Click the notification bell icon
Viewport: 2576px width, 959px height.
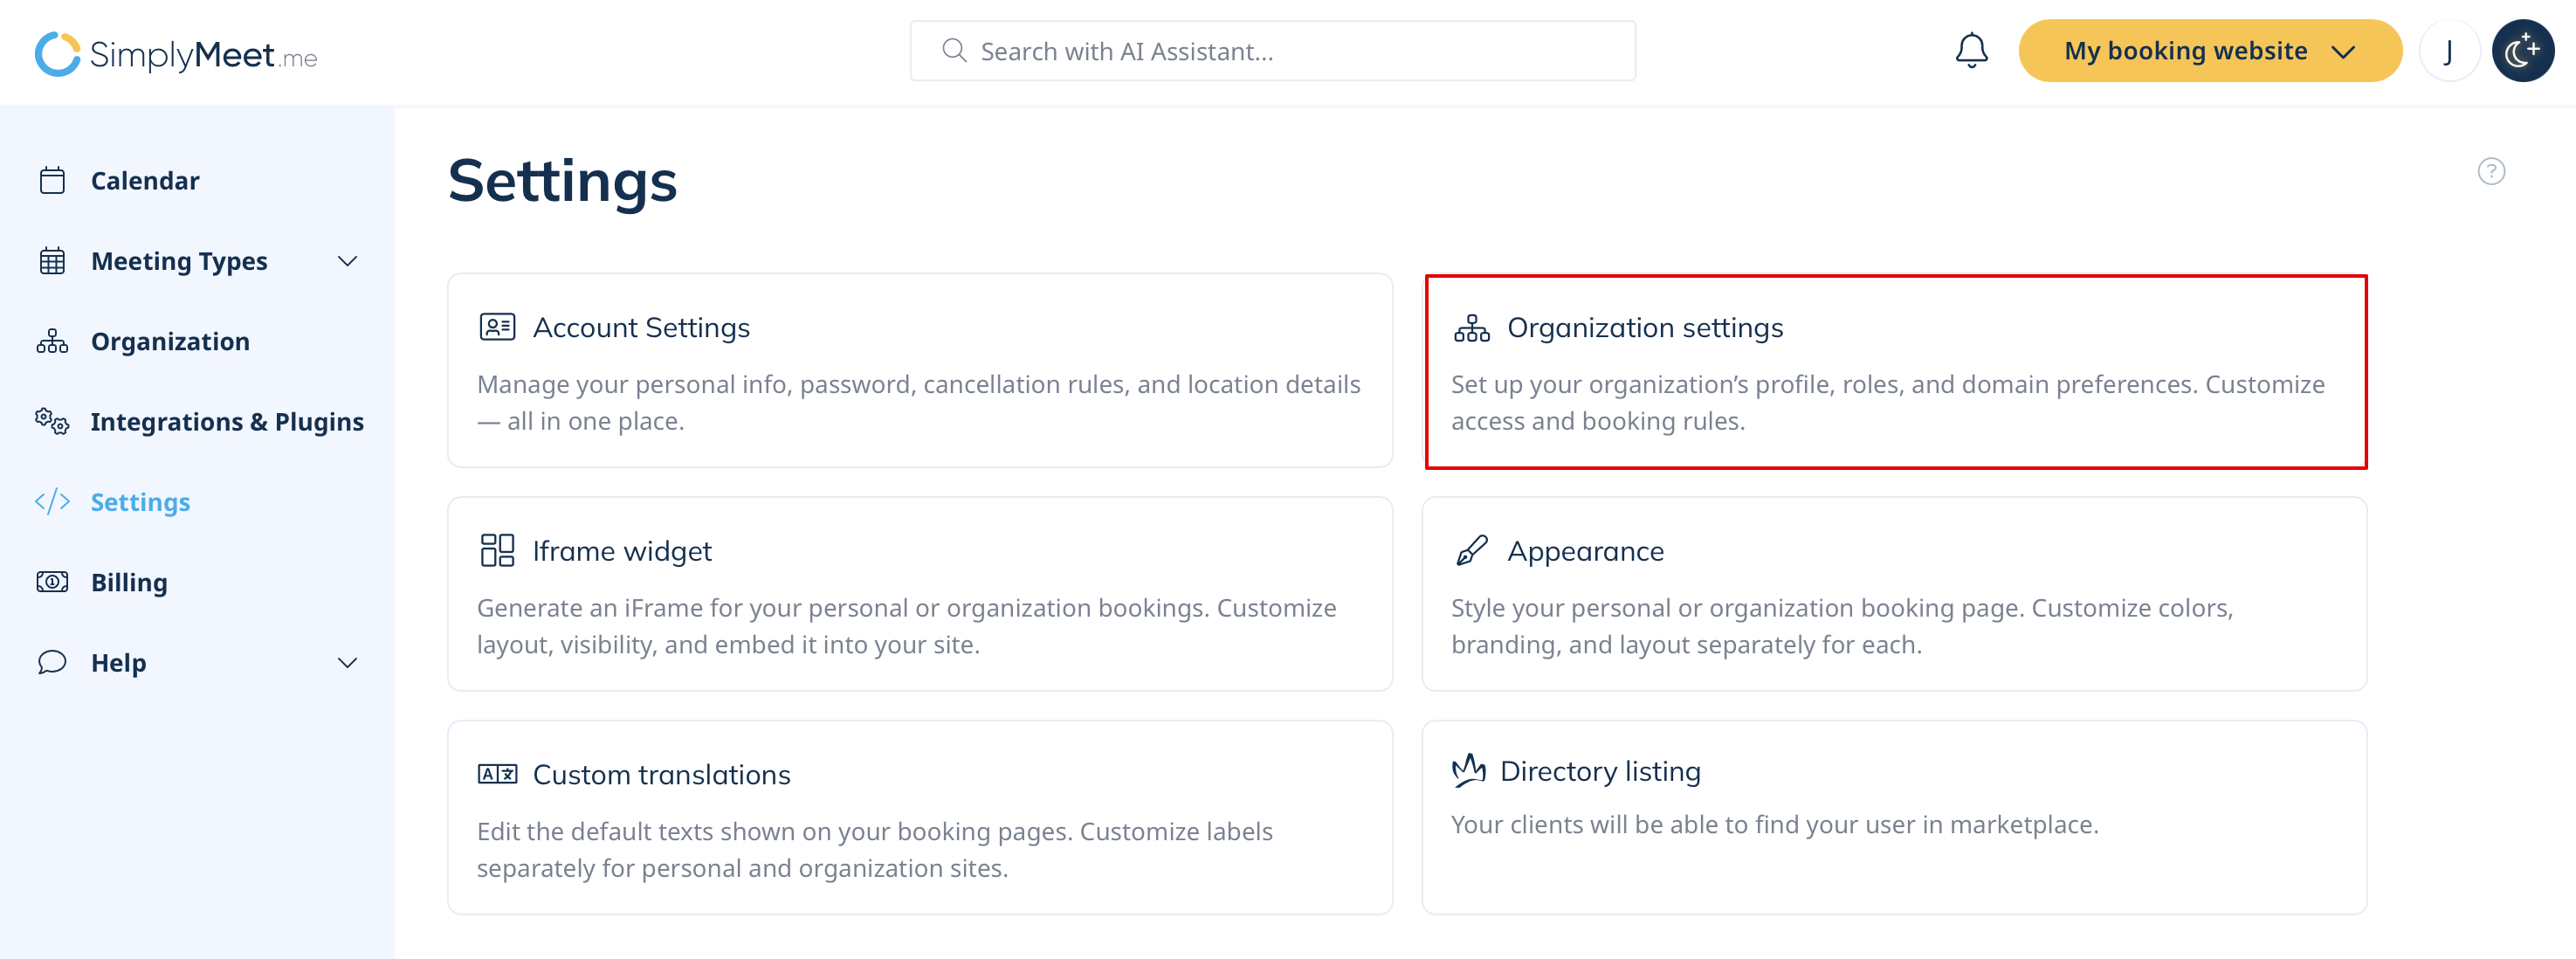pos(1971,51)
